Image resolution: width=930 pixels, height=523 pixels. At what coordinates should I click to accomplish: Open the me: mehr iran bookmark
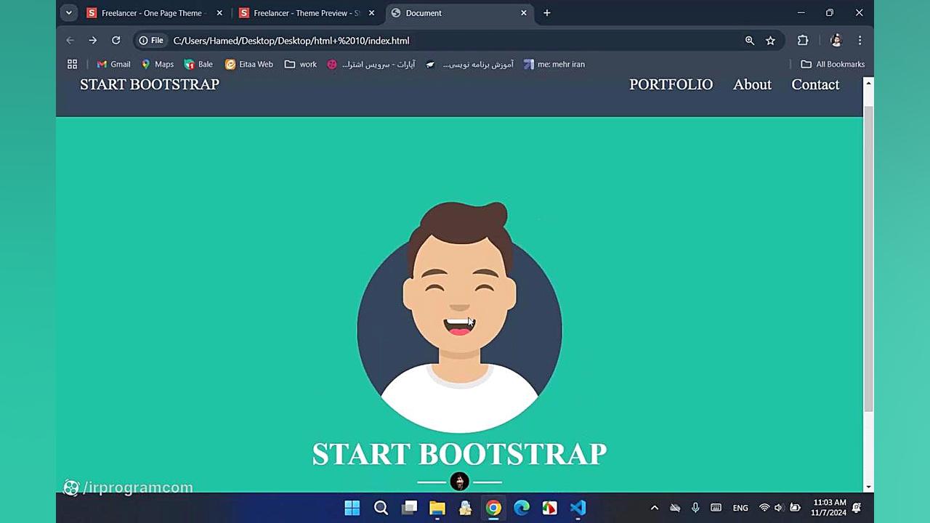pos(554,64)
